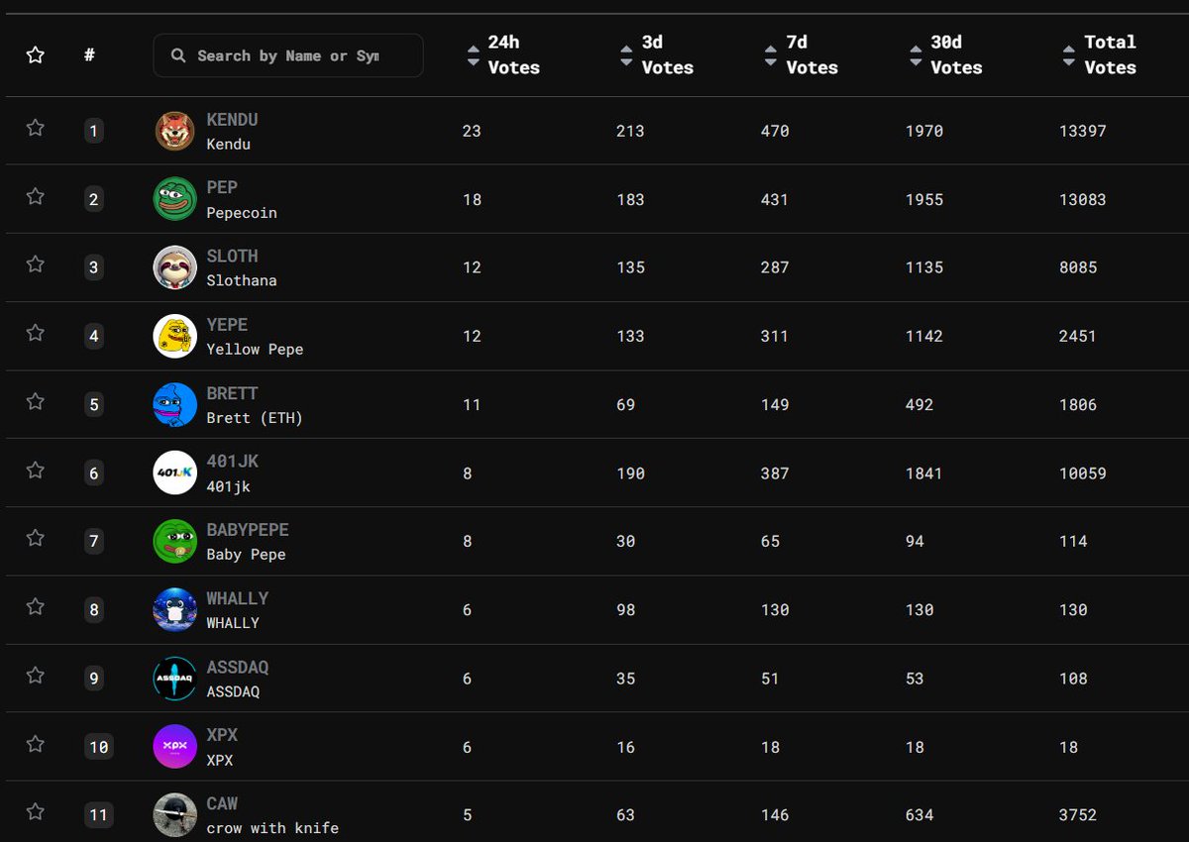Click 401jk total votes 10059
Screen dimensions: 1189x842
click(1082, 473)
